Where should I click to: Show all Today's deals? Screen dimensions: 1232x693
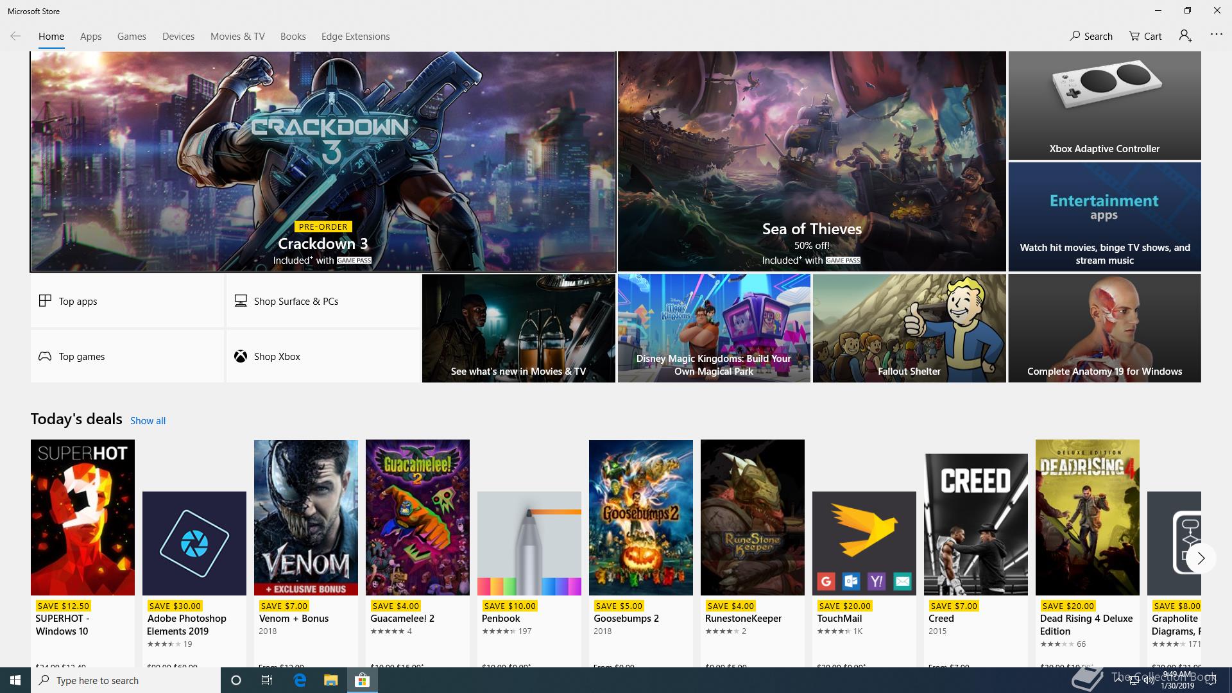point(148,421)
